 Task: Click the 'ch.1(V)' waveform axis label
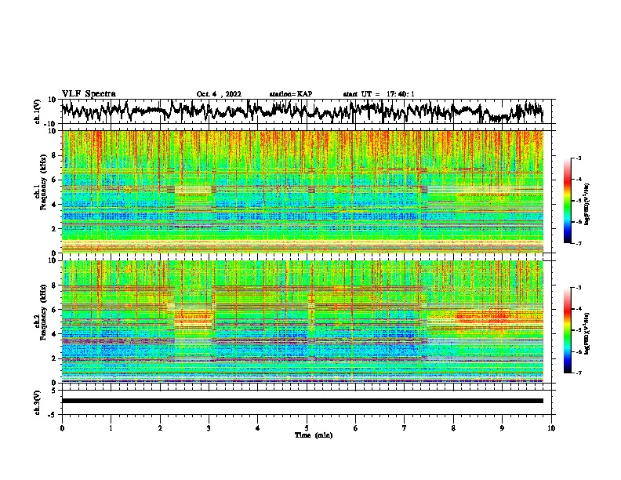point(38,111)
